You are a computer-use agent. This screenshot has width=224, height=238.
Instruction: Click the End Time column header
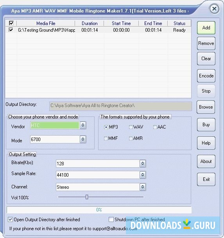[x=153, y=23]
